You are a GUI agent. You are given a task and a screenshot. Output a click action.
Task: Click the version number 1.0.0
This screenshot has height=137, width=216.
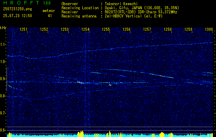pyautogui.click(x=47, y=3)
